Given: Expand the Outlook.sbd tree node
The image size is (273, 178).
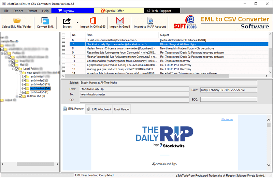Looking at the screenshot, I should click(17, 96).
